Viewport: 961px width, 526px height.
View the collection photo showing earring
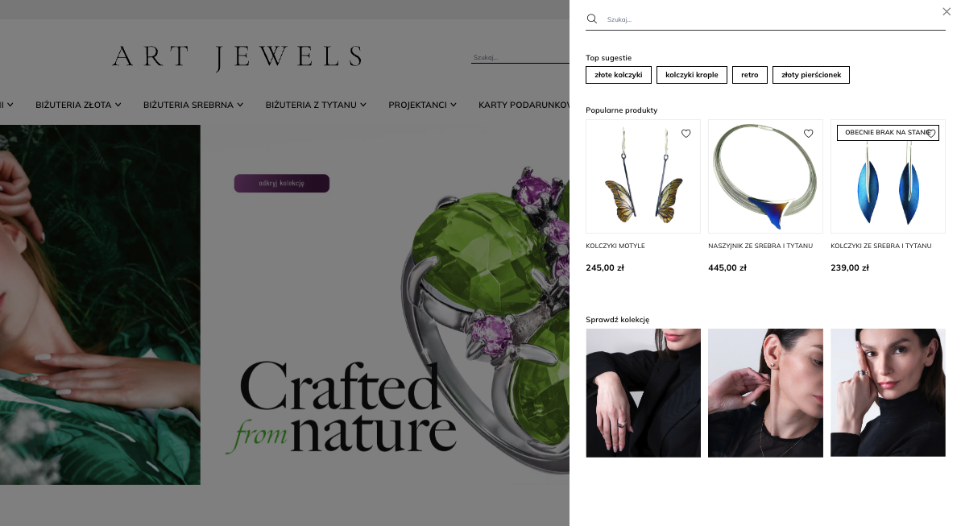(x=765, y=393)
